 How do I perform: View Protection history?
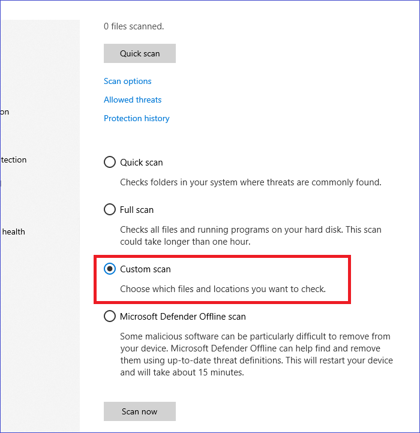pos(136,118)
